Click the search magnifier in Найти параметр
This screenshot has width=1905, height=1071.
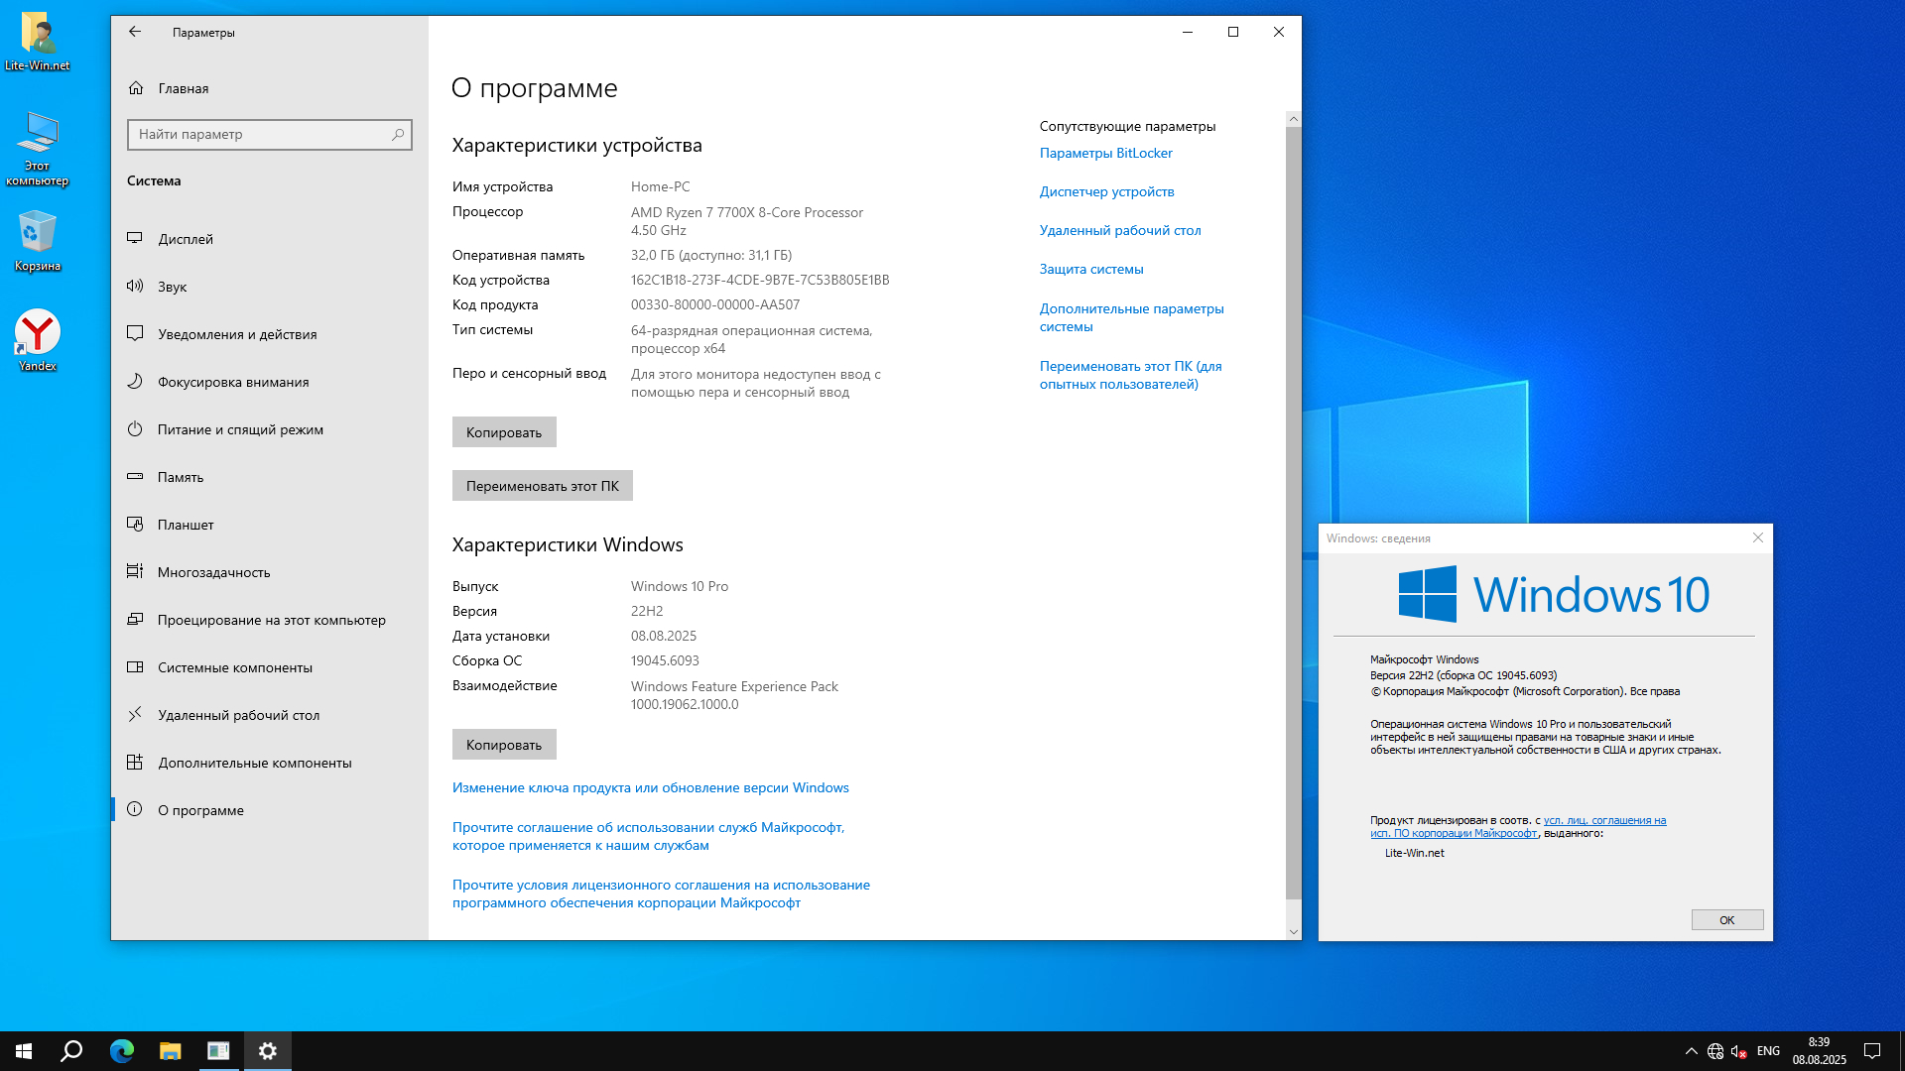click(x=398, y=135)
